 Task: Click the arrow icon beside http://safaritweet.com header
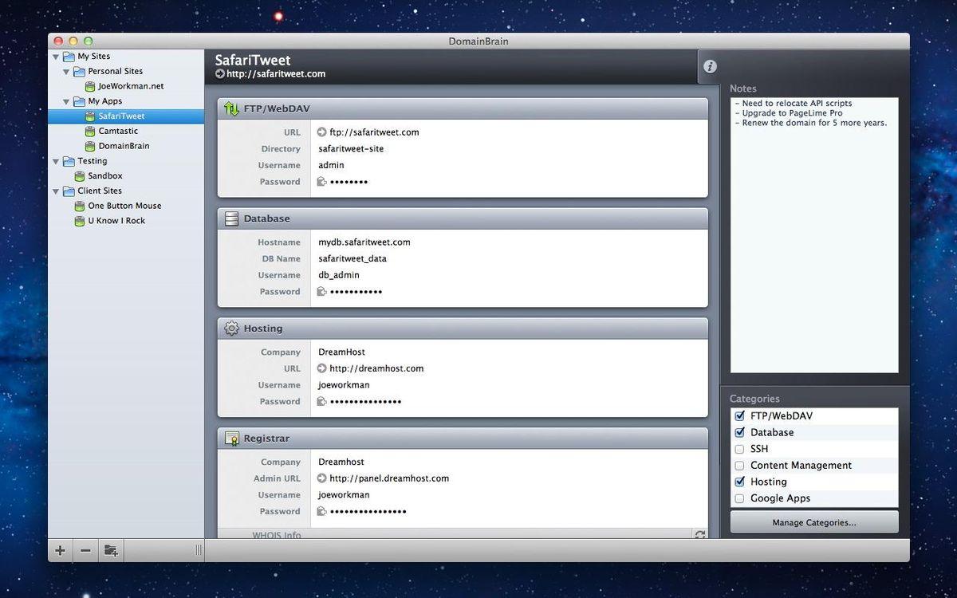(x=220, y=74)
